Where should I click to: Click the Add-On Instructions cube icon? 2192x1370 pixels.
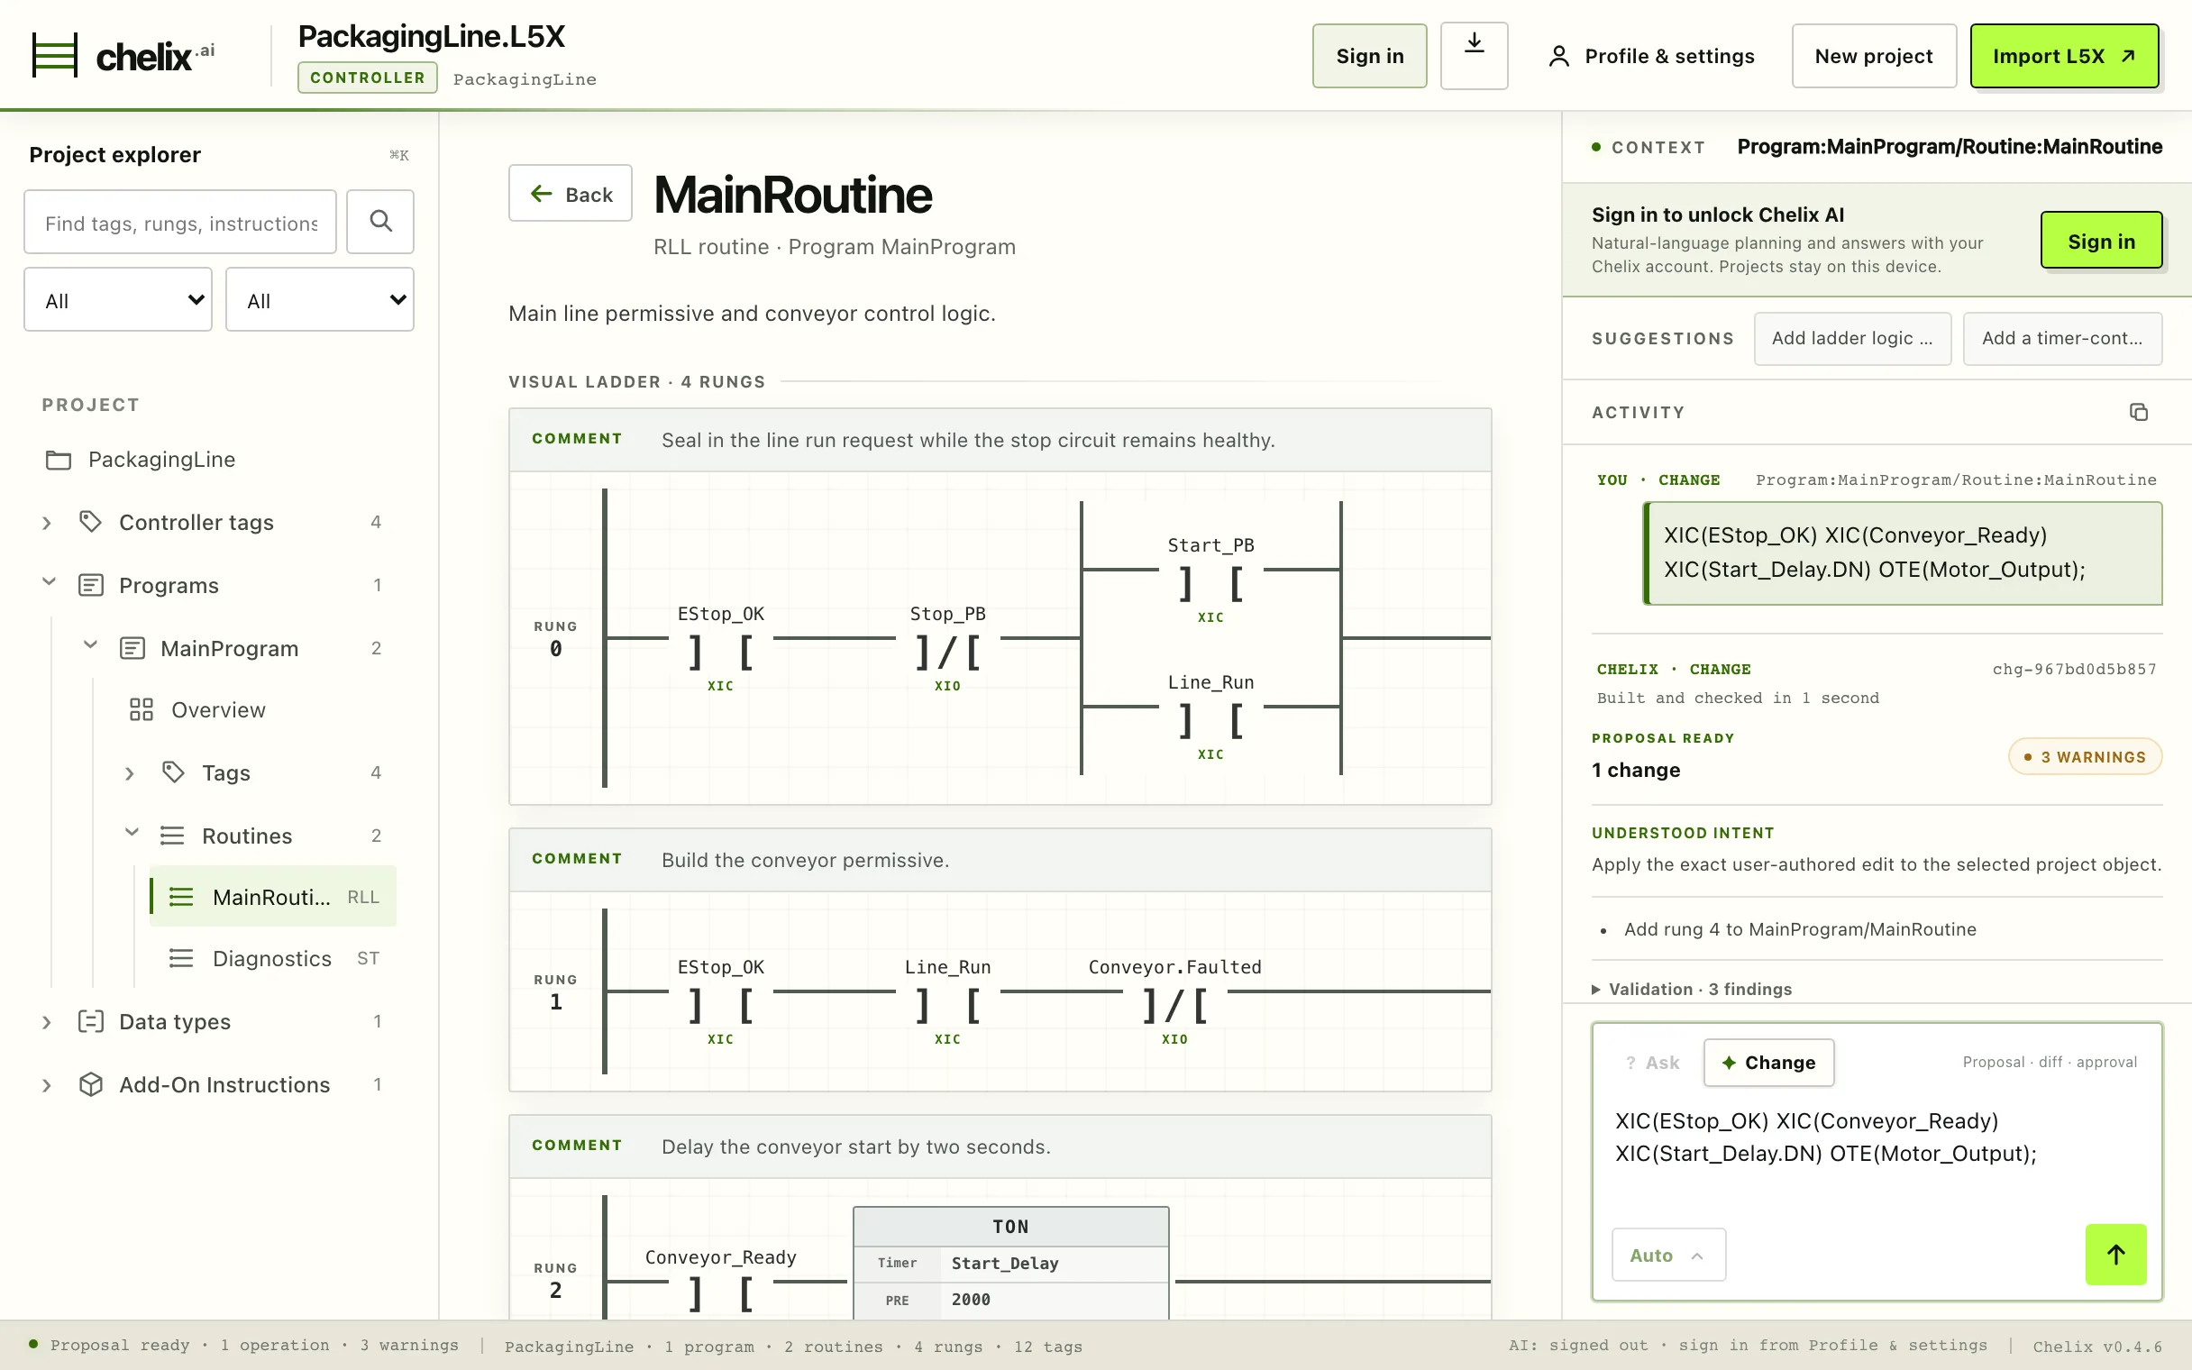point(90,1084)
